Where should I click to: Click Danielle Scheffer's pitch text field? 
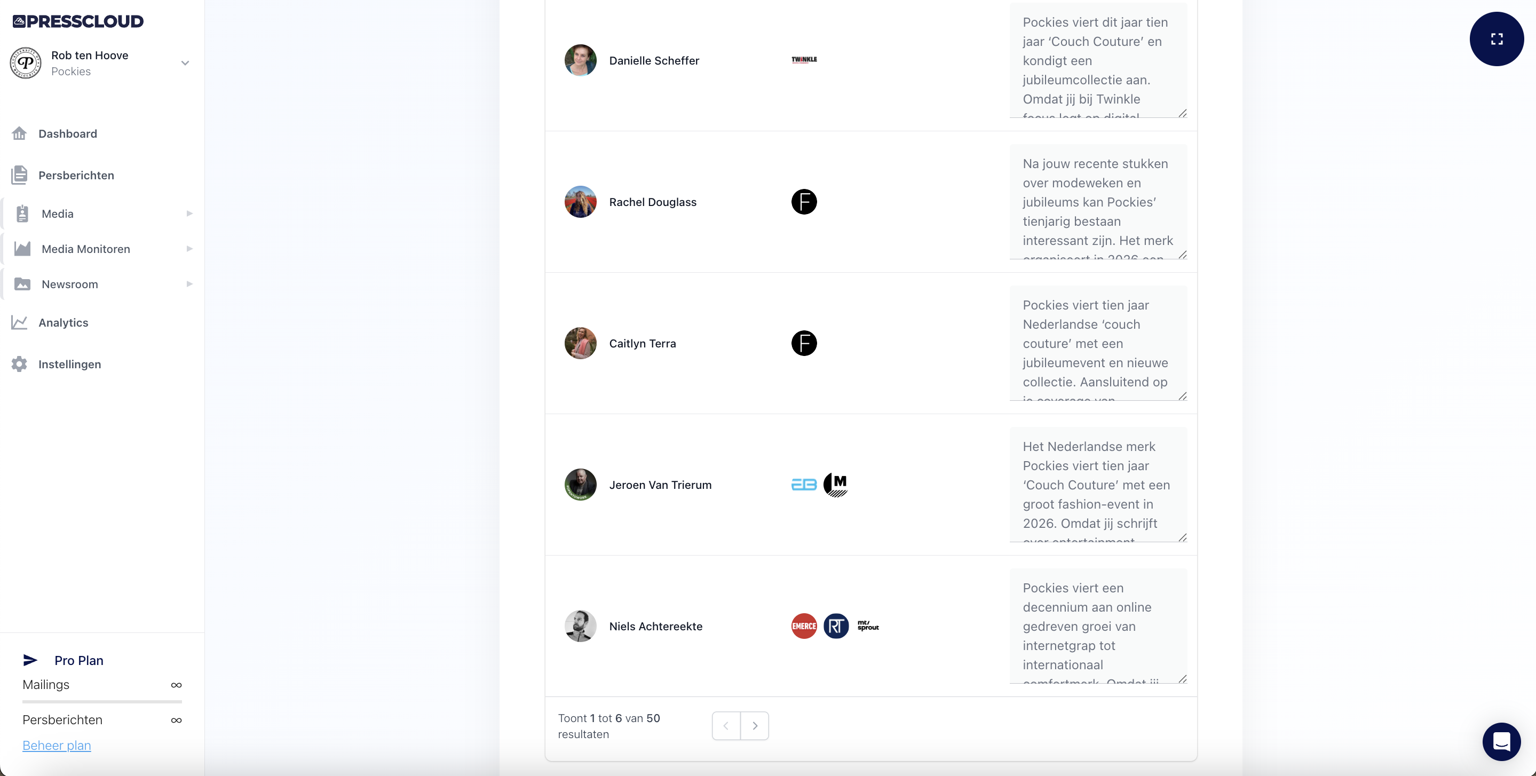1098,60
